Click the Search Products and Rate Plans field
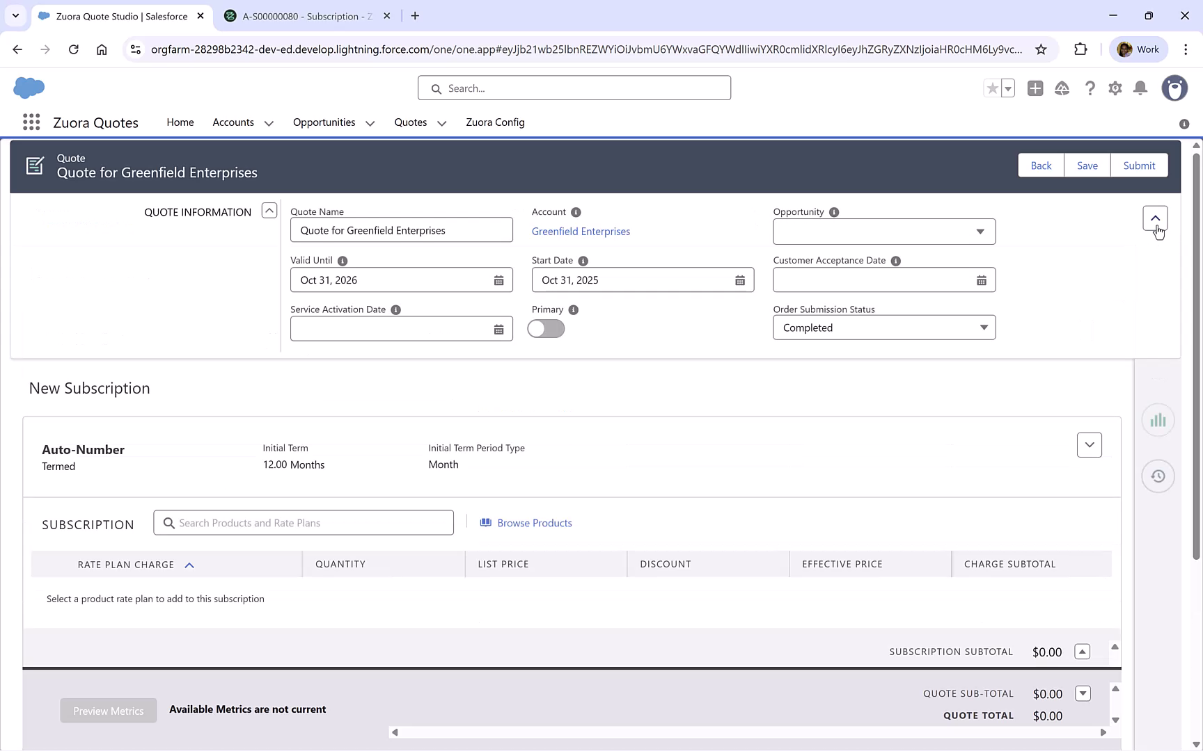This screenshot has height=751, width=1203. [x=304, y=522]
